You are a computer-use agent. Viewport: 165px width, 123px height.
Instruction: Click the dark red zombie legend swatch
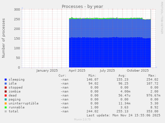[6, 92]
